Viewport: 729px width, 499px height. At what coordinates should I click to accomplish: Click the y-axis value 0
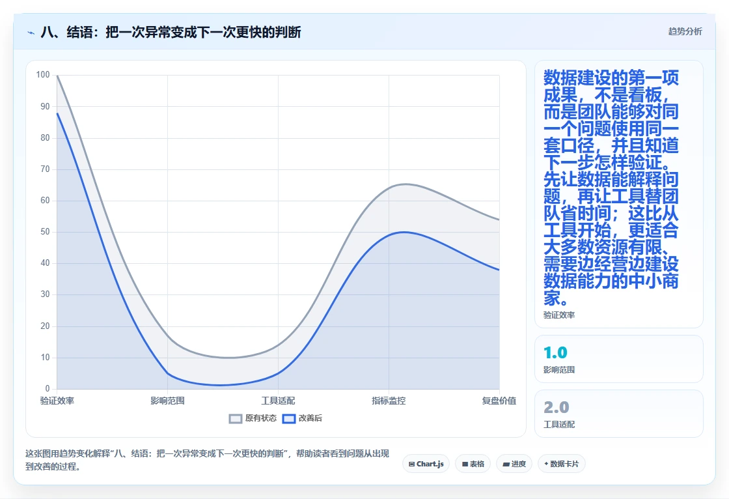point(48,388)
